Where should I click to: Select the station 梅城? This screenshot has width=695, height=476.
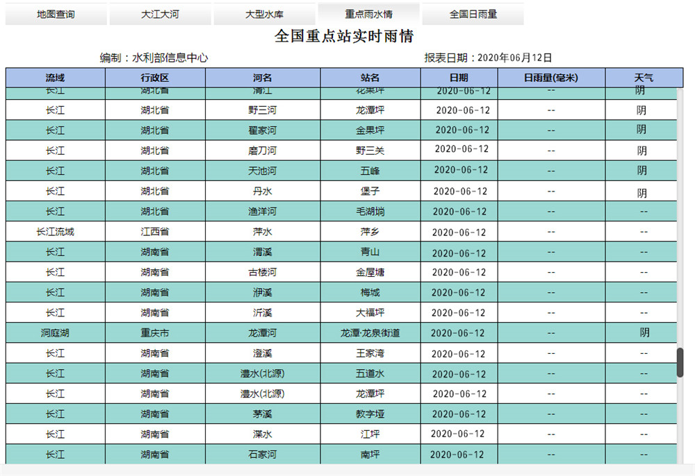click(x=370, y=292)
